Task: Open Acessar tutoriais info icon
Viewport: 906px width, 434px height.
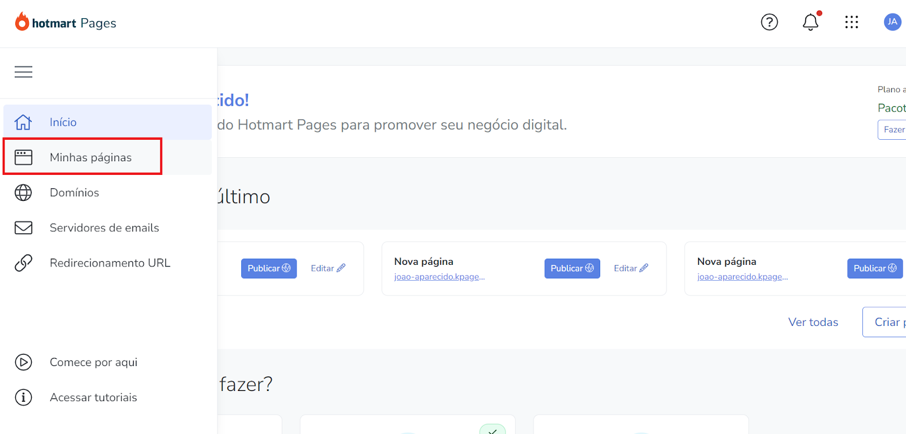Action: click(x=23, y=397)
